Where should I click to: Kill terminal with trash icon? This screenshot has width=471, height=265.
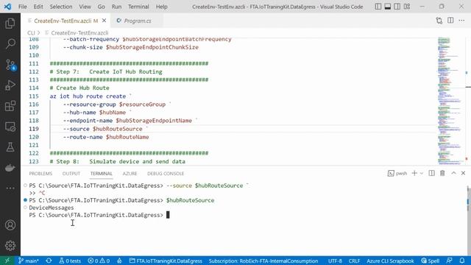442,173
